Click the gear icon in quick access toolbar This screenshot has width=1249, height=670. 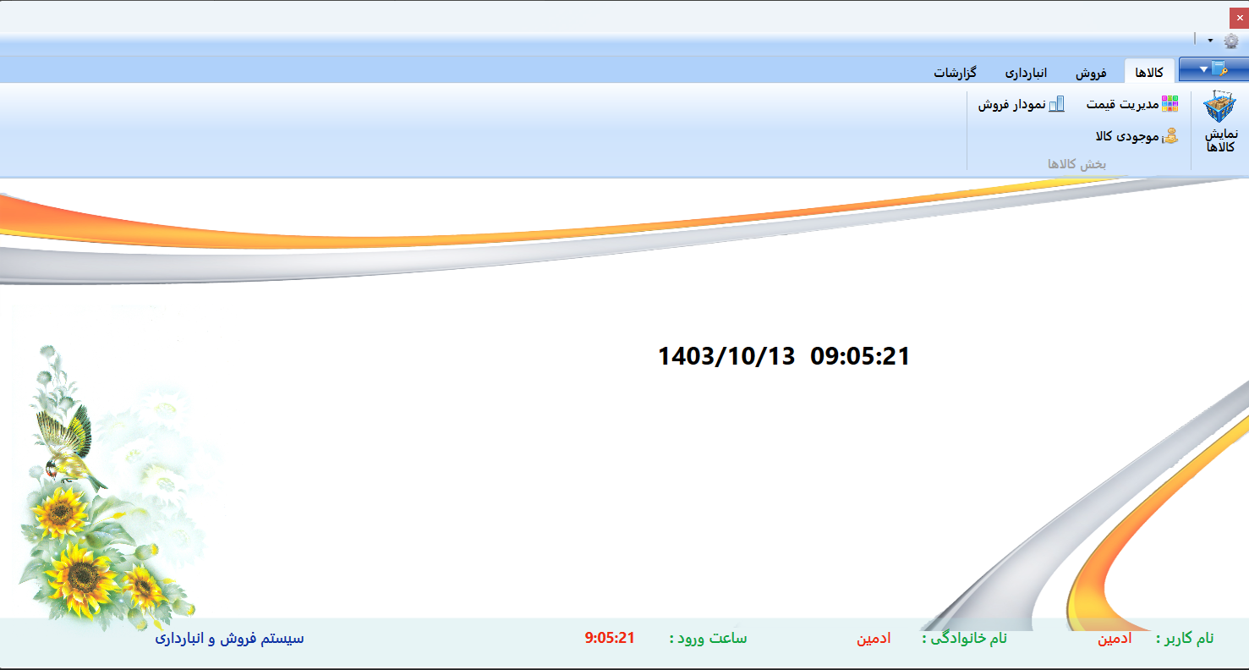coord(1231,41)
